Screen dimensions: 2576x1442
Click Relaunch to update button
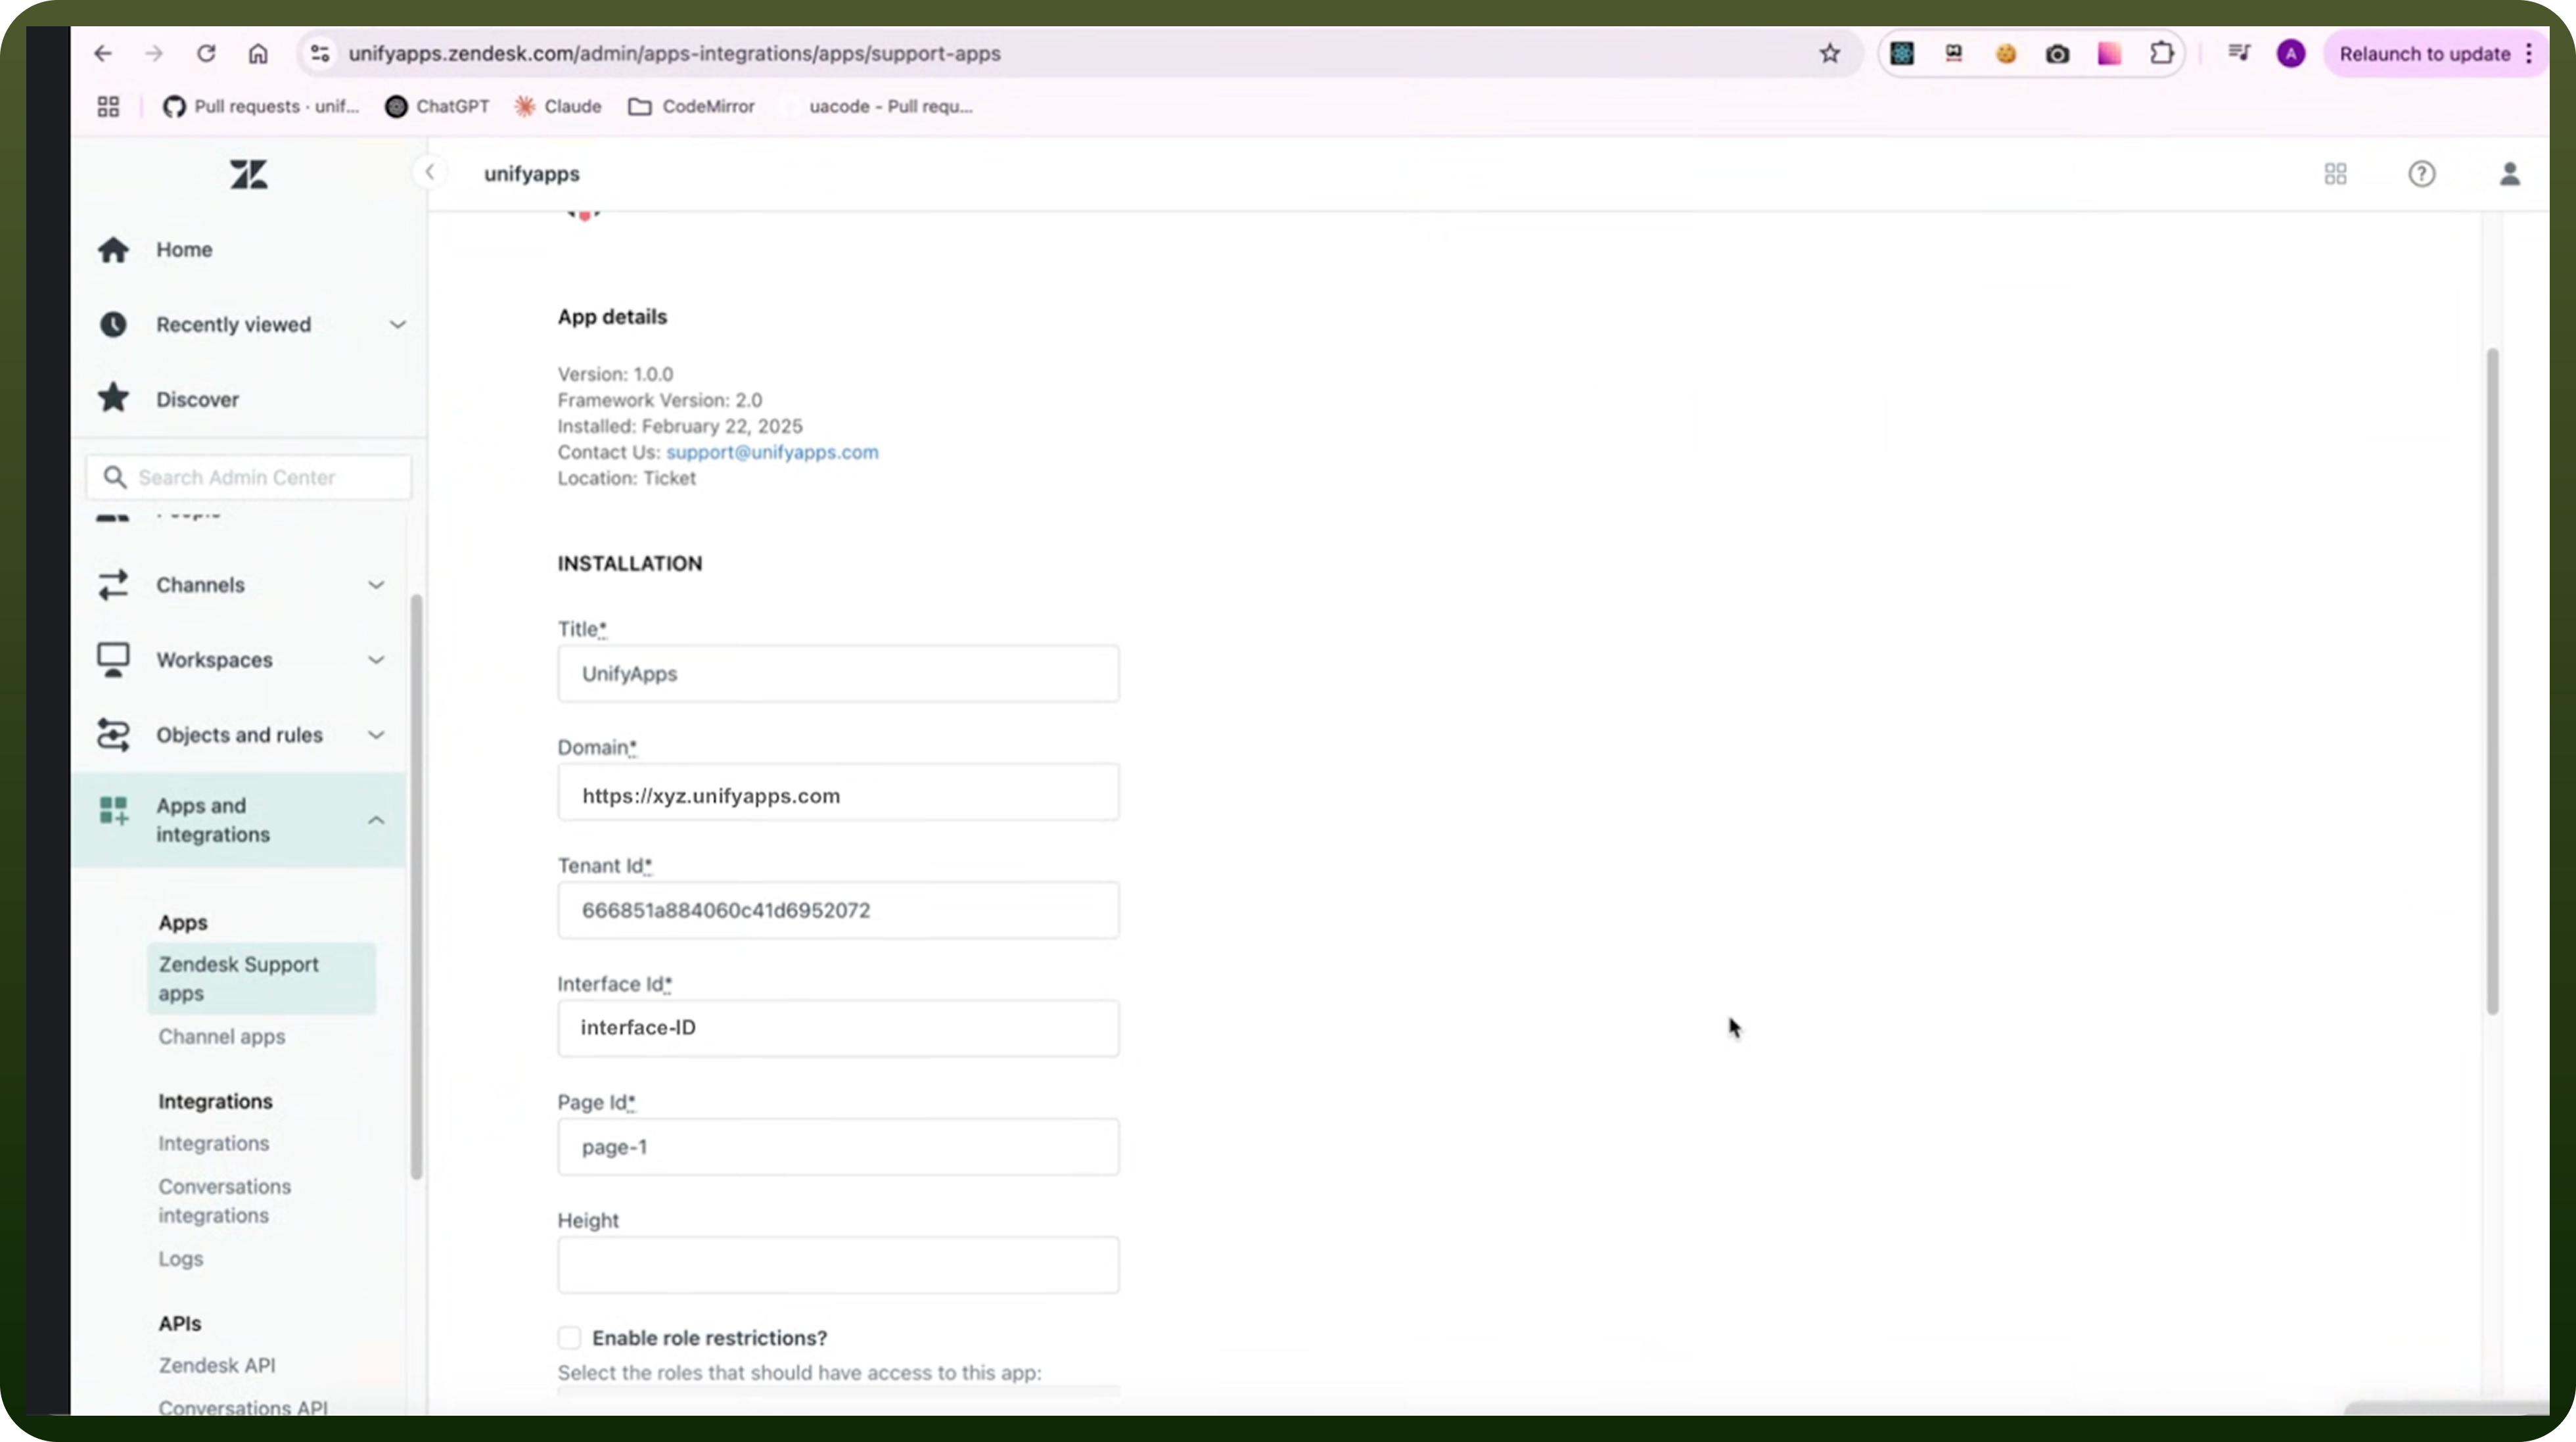click(2424, 54)
